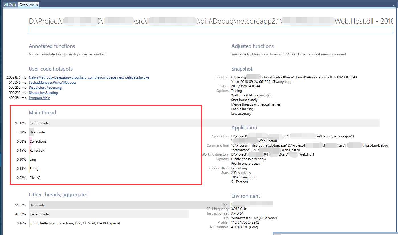Open Program.Main hotspot link
The height and width of the screenshot is (235, 398).
click(39, 98)
